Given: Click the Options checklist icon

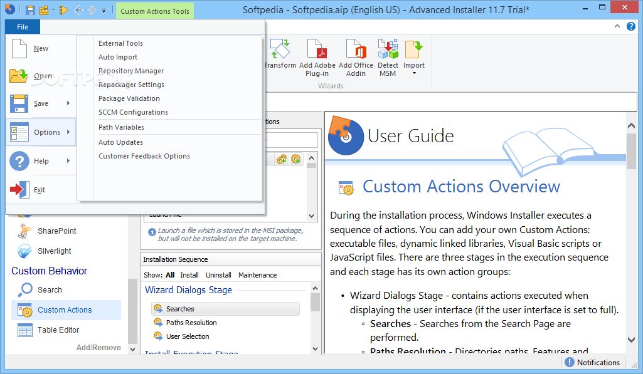Looking at the screenshot, I should point(19,132).
